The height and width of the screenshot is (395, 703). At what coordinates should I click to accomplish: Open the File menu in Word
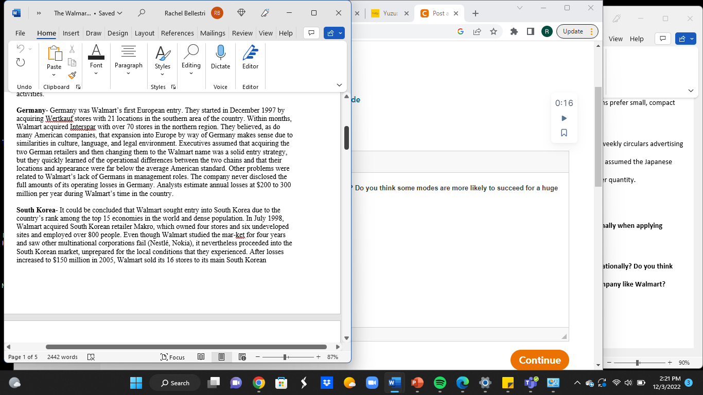tap(20, 33)
